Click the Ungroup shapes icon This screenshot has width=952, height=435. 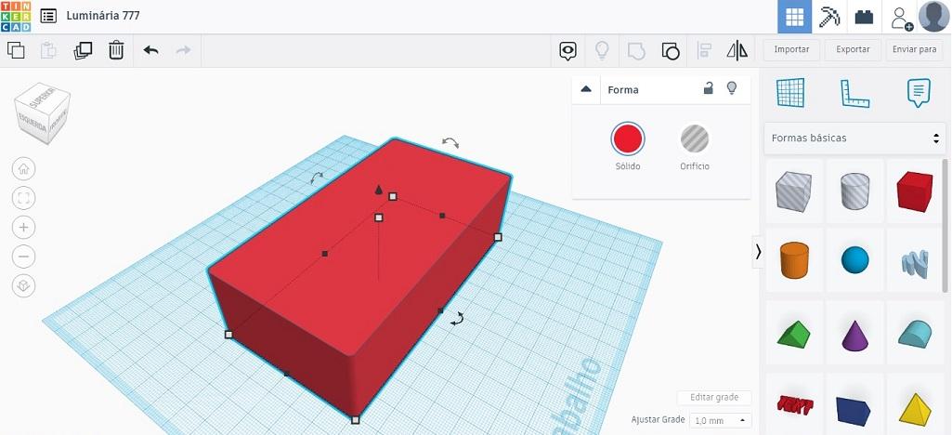pos(671,51)
